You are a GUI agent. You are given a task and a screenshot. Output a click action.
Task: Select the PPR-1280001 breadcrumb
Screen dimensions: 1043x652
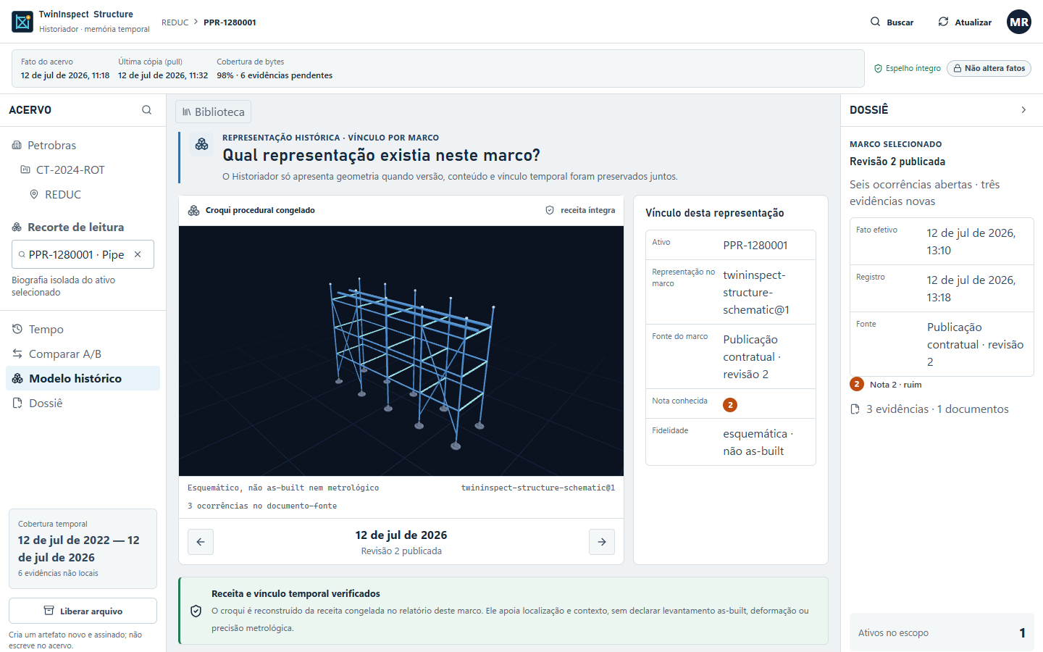pyautogui.click(x=230, y=22)
